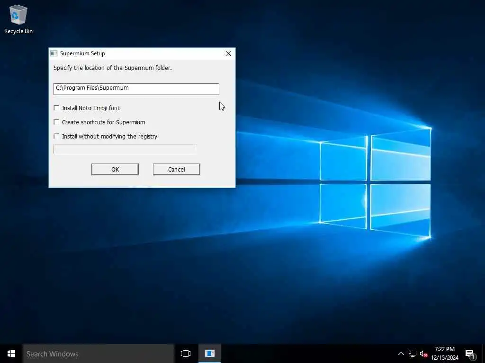This screenshot has width=485, height=363.
Task: Open the Recycle Bin desktop icon
Action: click(18, 19)
